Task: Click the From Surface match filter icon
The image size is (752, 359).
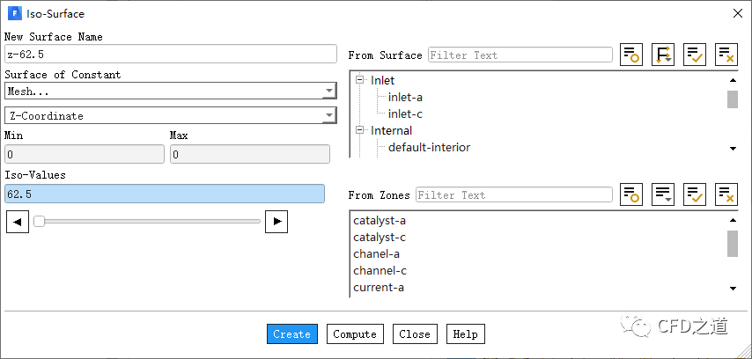Action: pyautogui.click(x=631, y=55)
